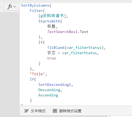Screen dimensions: 132x117
Task: Click var_filterStatus after the equals sign
Action: click(x=79, y=53)
